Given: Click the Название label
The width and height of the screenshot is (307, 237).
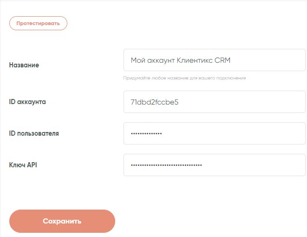Looking at the screenshot, I should pyautogui.click(x=24, y=65).
